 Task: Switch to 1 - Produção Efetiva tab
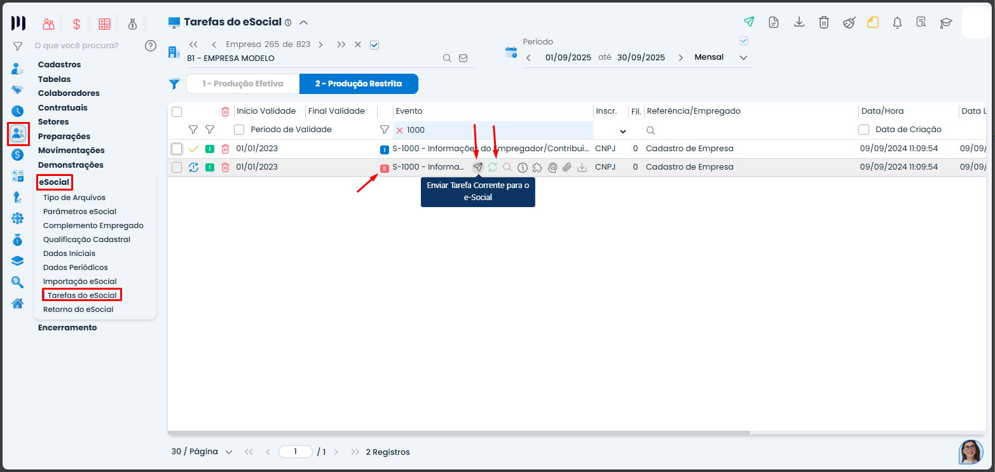click(242, 84)
